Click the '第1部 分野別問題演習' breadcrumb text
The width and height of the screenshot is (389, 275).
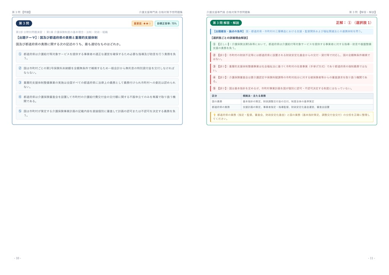(29, 32)
